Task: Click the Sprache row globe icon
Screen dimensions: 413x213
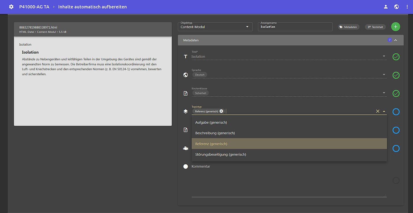Action: (x=186, y=75)
